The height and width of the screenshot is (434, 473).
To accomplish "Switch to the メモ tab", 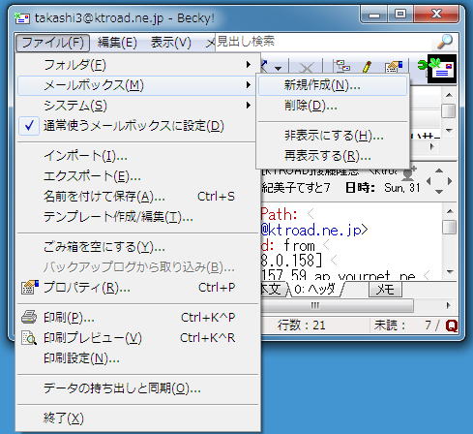I will coord(385,290).
